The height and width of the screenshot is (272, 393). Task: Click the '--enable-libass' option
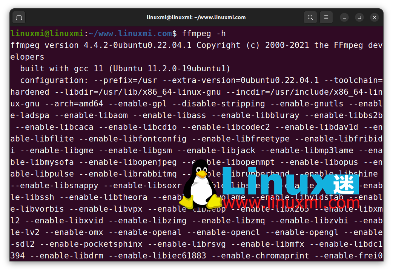pos(169,115)
